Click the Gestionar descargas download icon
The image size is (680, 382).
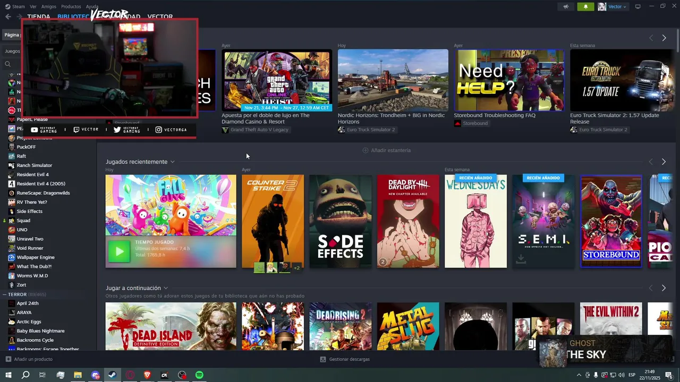pyautogui.click(x=322, y=359)
